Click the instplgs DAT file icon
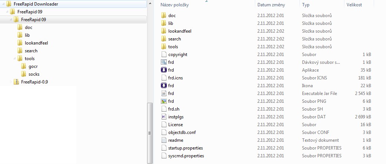Screen dimensions: 386x164 click(164, 117)
